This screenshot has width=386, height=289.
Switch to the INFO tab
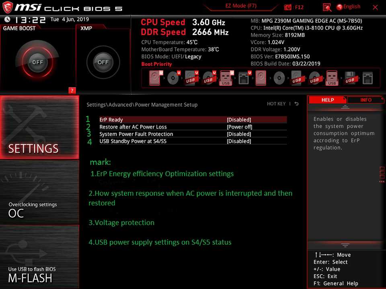click(365, 100)
